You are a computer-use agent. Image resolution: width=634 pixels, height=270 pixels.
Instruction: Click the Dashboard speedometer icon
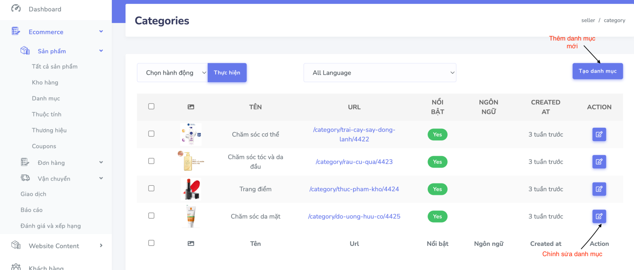point(16,8)
